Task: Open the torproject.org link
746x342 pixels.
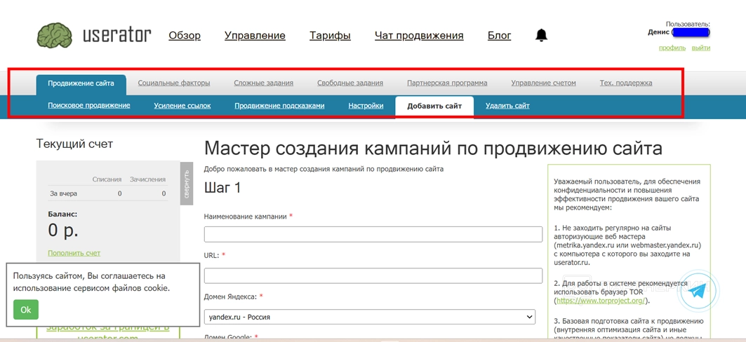Action: pos(601,301)
